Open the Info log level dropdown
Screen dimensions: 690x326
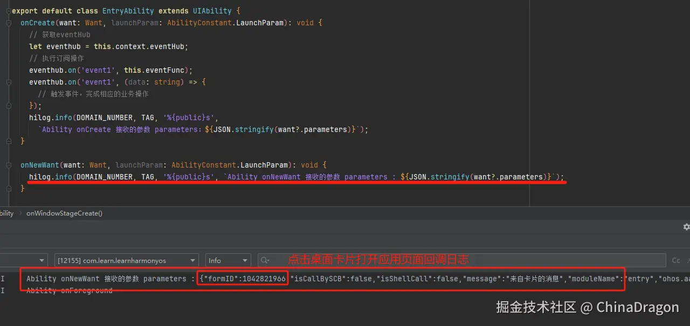point(228,260)
